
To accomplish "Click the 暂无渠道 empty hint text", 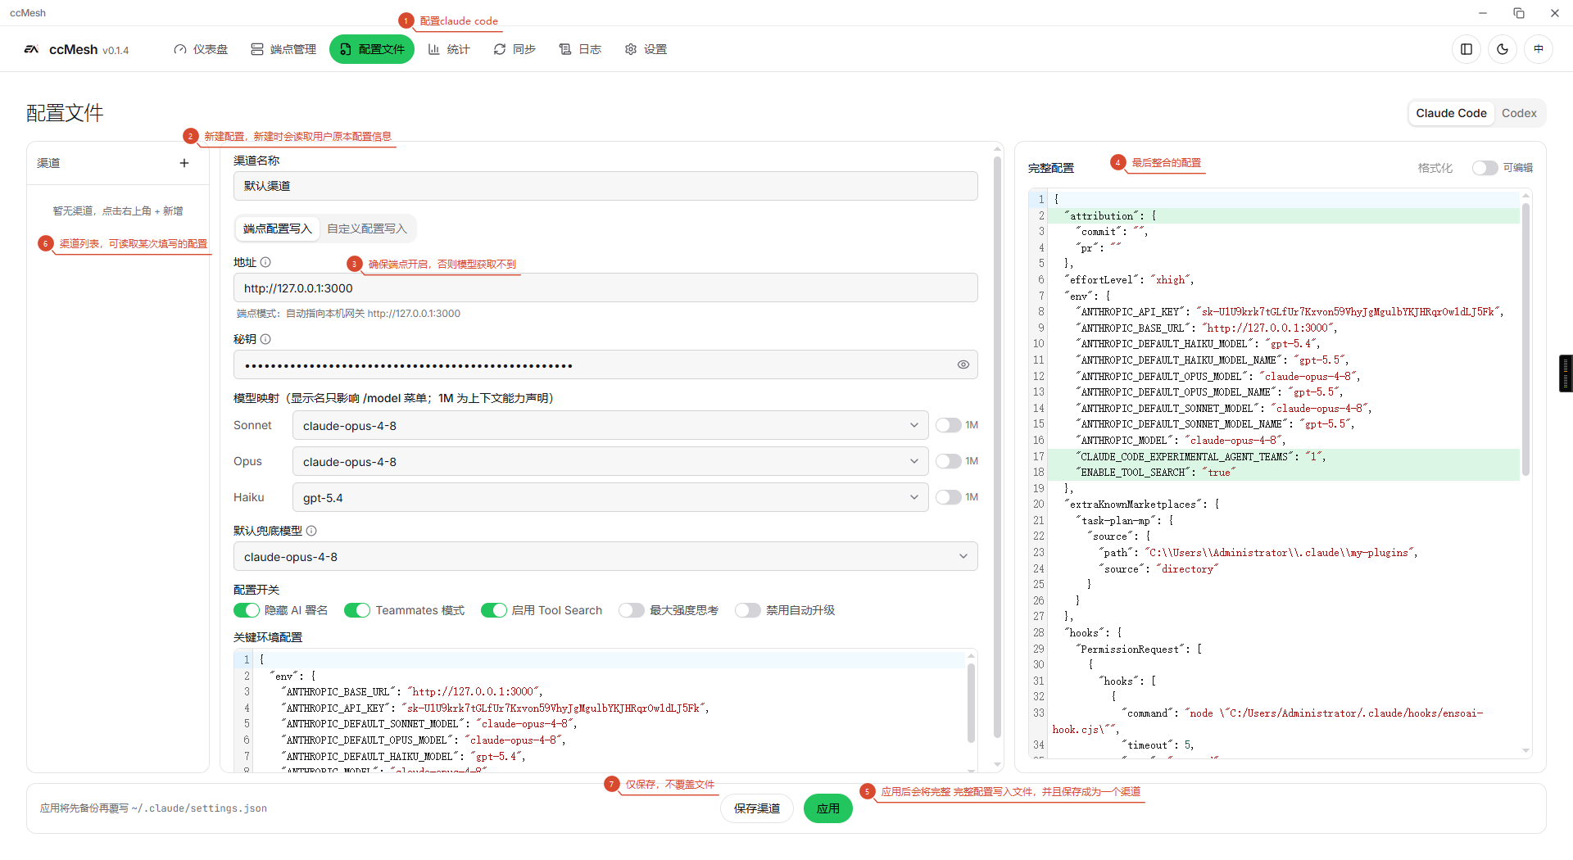I will pos(118,210).
